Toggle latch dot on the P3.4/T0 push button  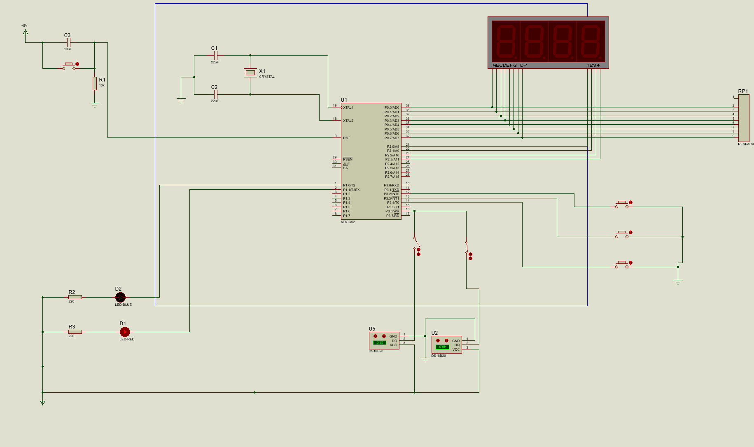630,263
